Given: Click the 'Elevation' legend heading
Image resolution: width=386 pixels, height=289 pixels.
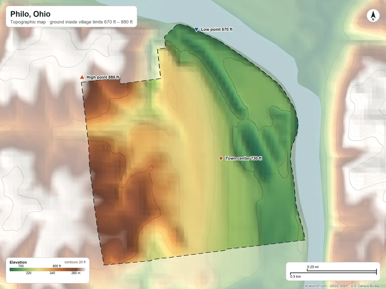Looking at the screenshot, I should pos(18,262).
